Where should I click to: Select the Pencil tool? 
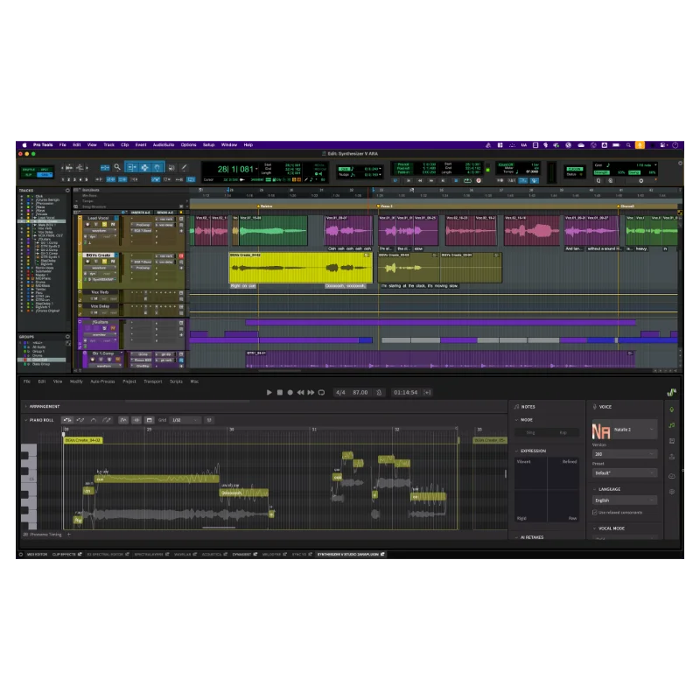(x=184, y=167)
